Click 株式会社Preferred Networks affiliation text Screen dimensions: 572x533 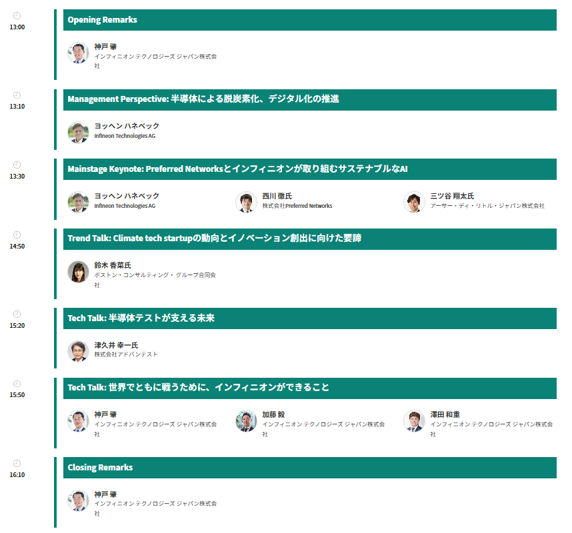(297, 206)
